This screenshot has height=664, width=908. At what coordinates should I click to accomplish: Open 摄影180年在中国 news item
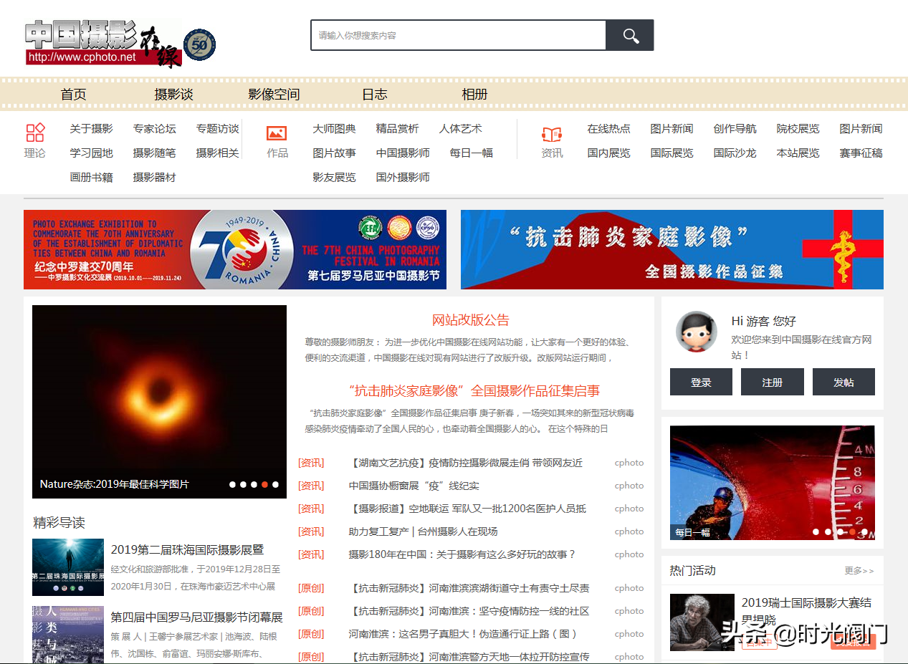coord(462,554)
